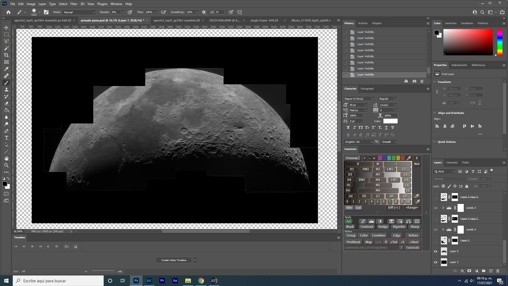Open the blending Mode dropdown Normal
The height and width of the screenshot is (286, 508).
click(x=79, y=12)
